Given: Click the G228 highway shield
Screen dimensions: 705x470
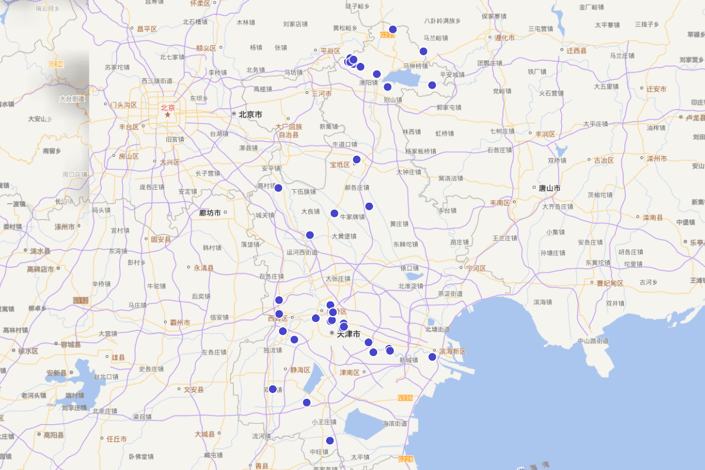Looking at the screenshot, I should tap(406, 459).
